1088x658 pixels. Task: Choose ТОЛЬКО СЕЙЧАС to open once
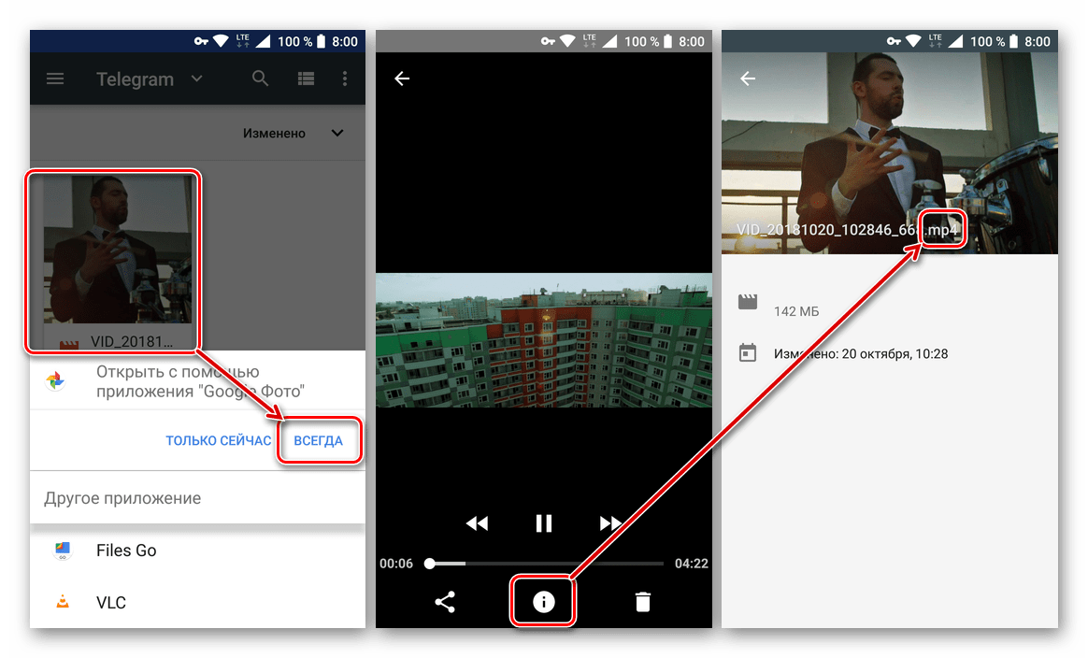[218, 440]
